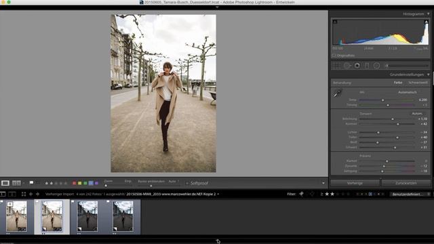Adjust the Belichtung slider handle
Image resolution: width=434 pixels, height=244 pixels.
point(393,119)
